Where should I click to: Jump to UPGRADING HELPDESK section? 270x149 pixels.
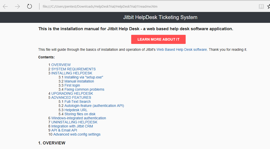click(x=72, y=93)
